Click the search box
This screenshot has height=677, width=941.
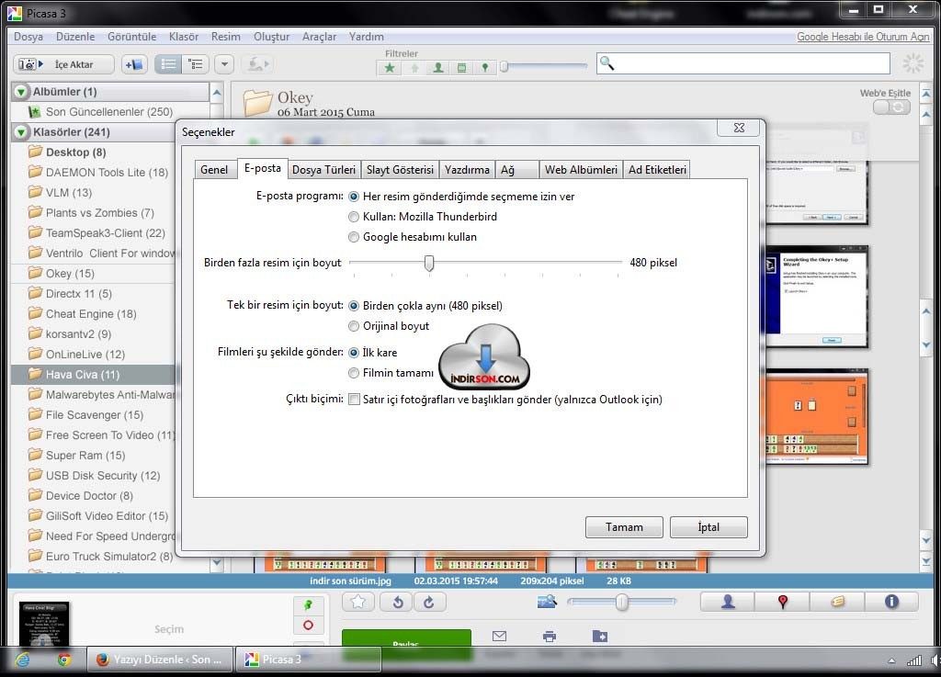(x=743, y=63)
